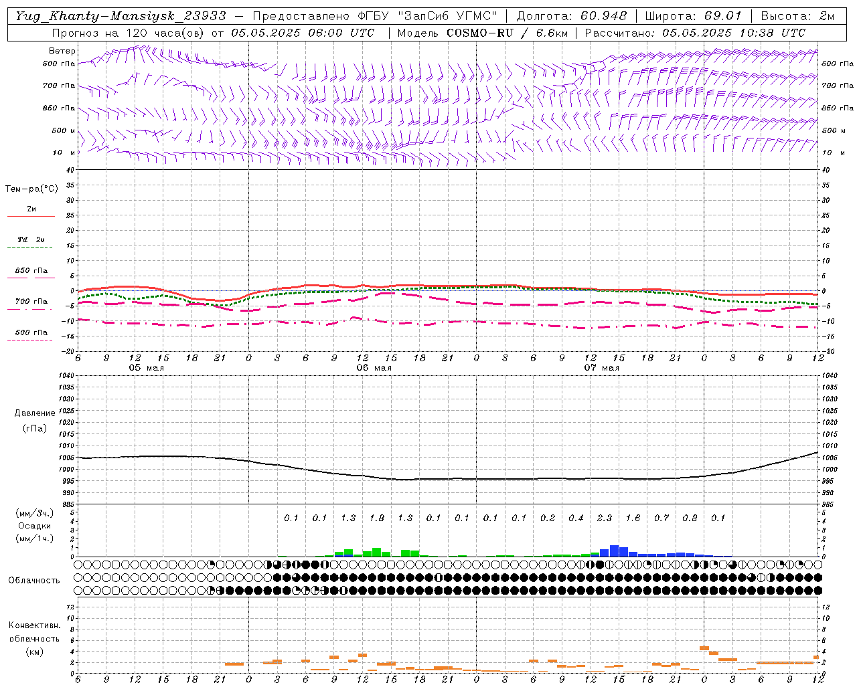Click the "850 гПа" label left of the wind barbs
This screenshot has width=857, height=685.
coord(59,108)
